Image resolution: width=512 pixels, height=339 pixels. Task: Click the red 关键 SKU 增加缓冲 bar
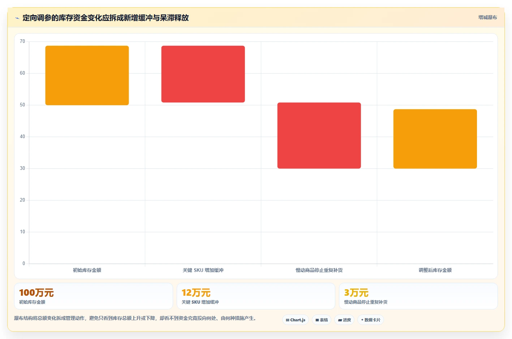coord(203,74)
